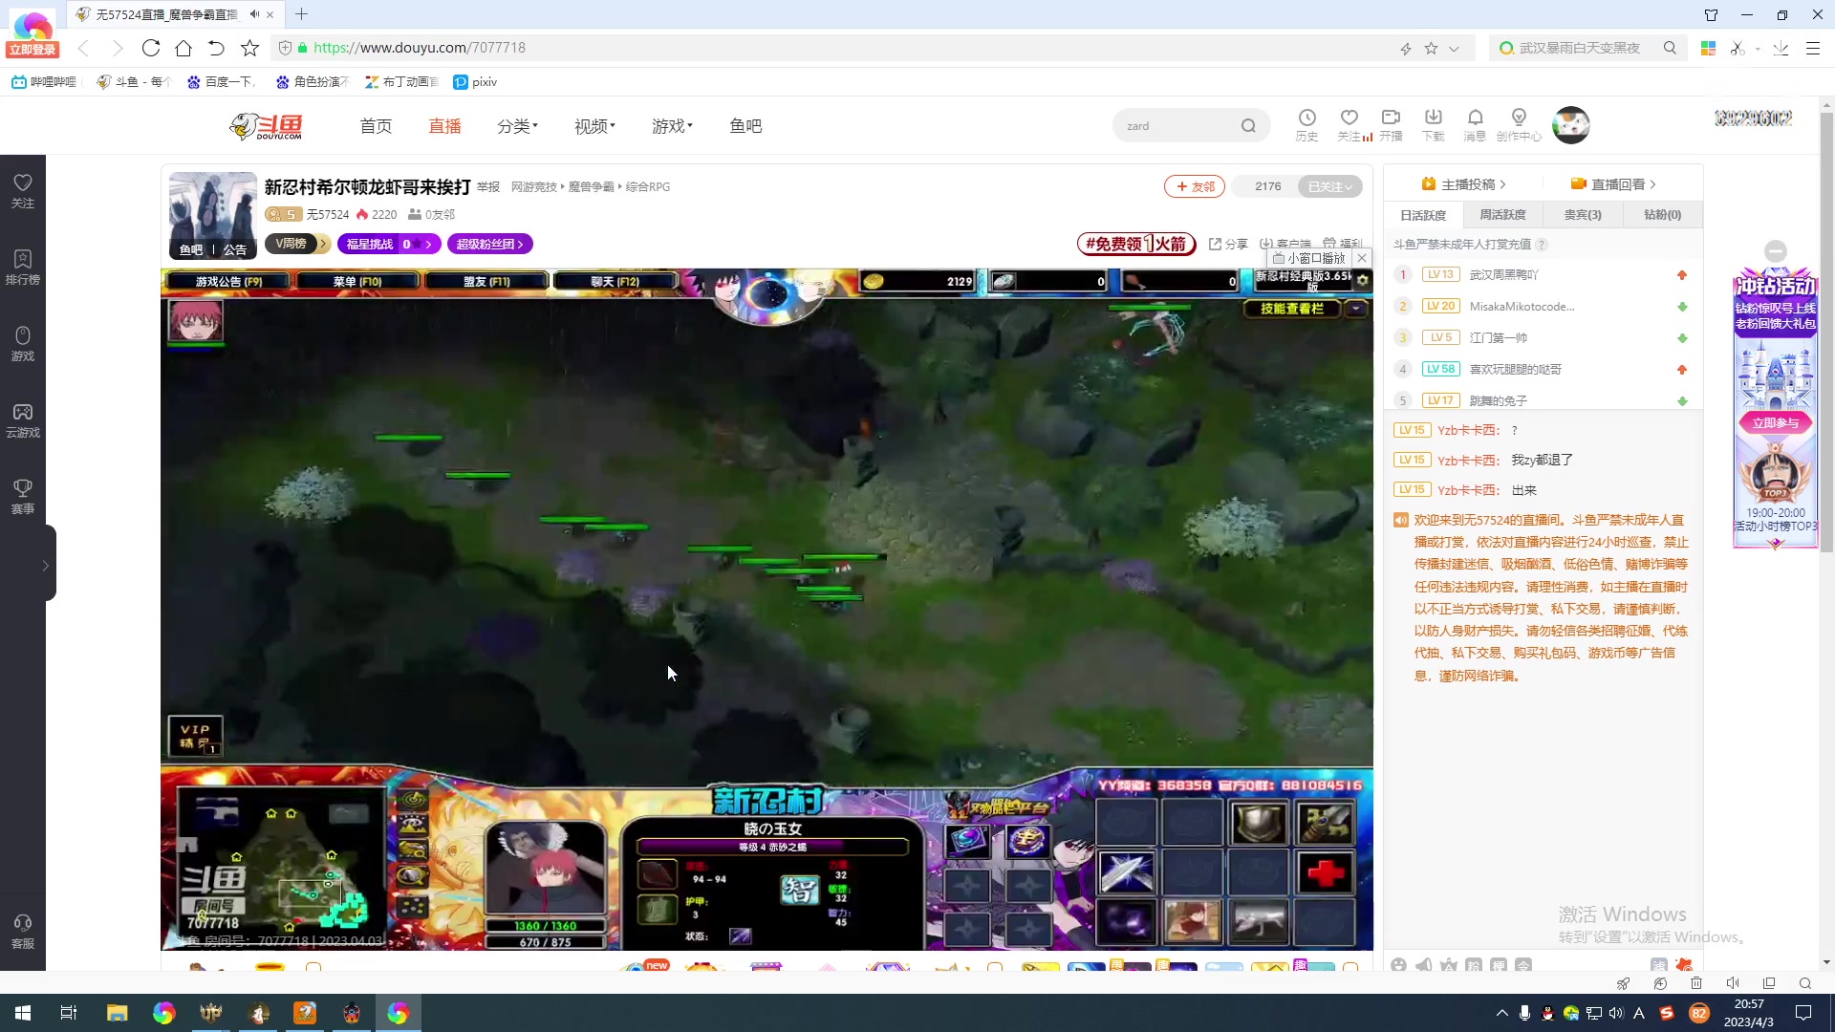Go to browser home page icon

coord(183,48)
